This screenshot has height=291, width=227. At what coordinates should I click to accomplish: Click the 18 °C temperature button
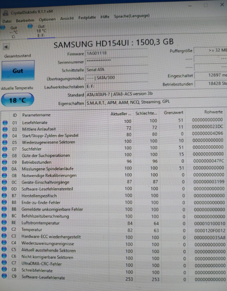click(18, 100)
